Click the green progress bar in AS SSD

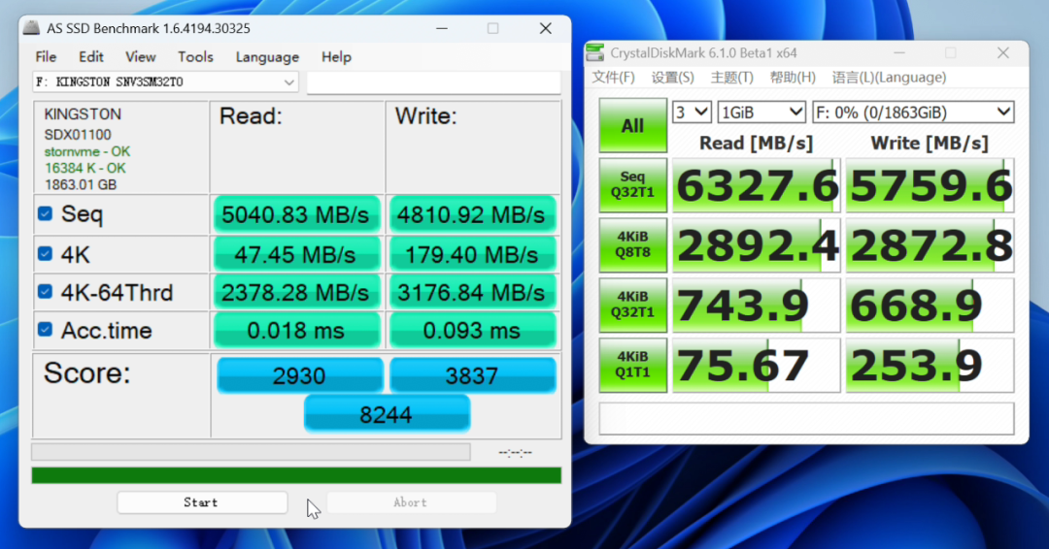coord(296,475)
